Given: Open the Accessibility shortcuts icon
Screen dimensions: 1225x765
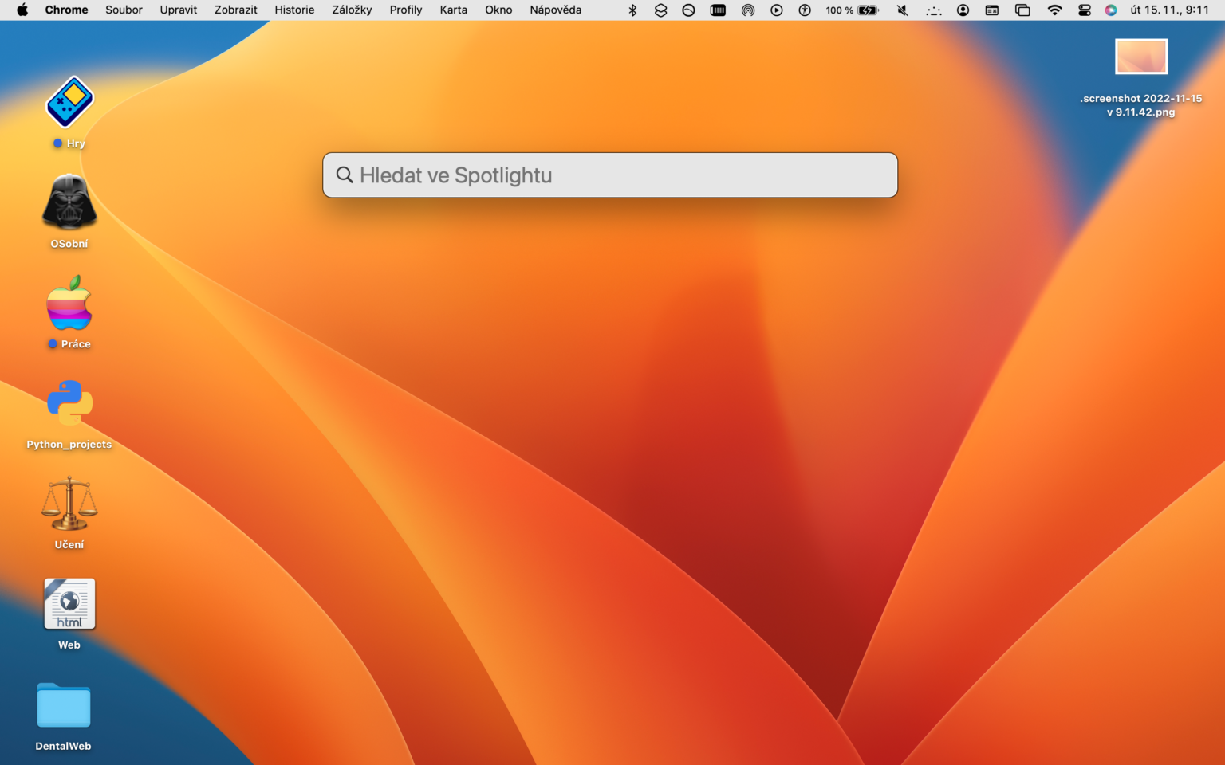Looking at the screenshot, I should click(x=805, y=10).
